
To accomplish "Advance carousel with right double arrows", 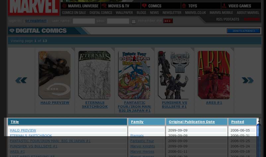I will click(x=247, y=80).
